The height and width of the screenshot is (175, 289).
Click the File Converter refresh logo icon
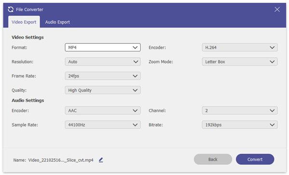point(11,10)
